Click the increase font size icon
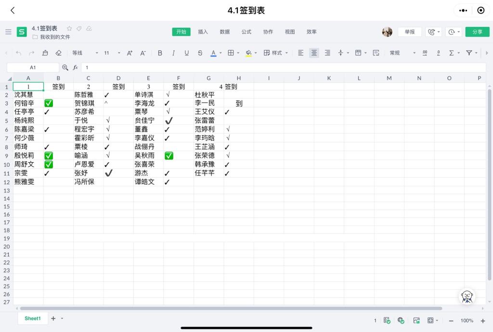 (x=130, y=53)
